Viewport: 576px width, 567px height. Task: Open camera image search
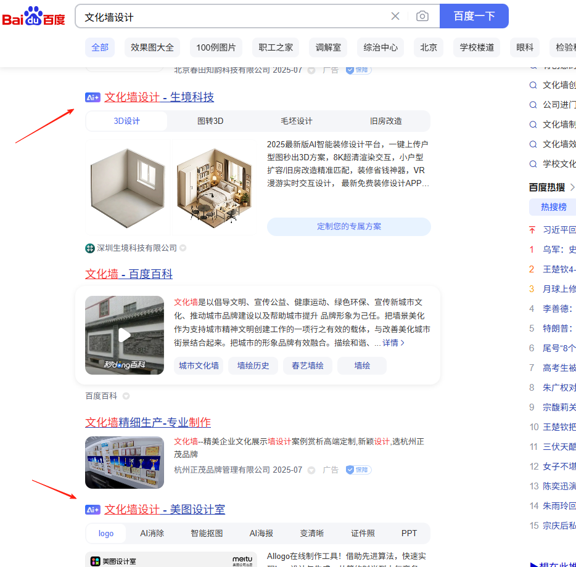[x=422, y=16]
